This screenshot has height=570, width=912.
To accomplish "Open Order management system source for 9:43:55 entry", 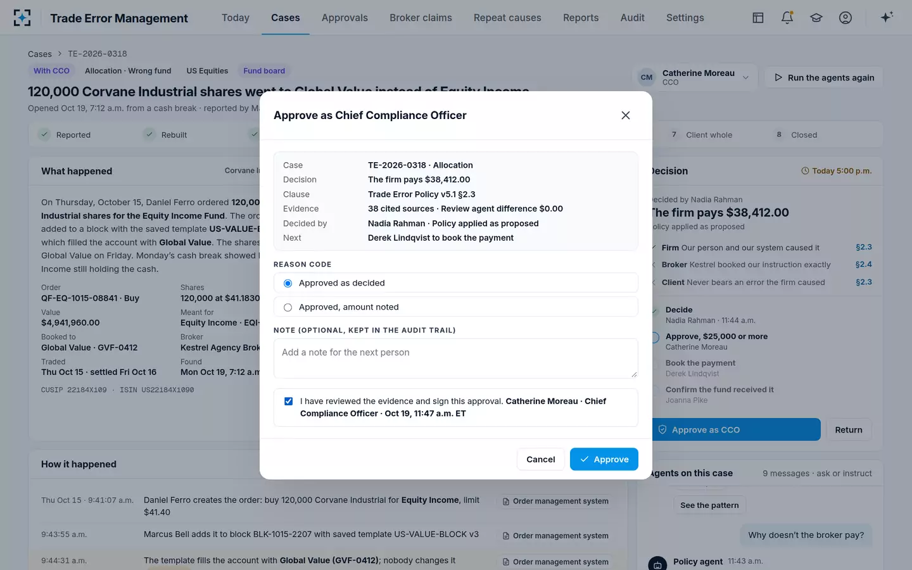I will pyautogui.click(x=555, y=536).
